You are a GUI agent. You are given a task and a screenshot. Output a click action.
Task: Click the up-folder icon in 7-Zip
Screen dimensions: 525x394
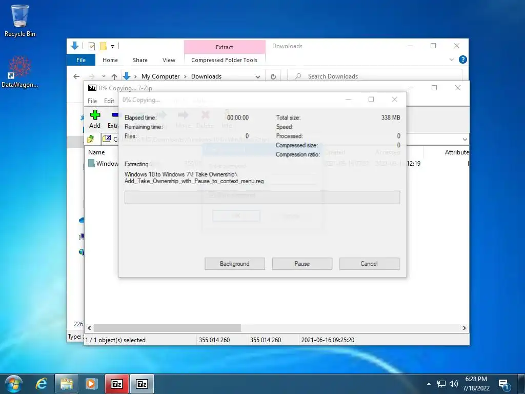tap(91, 139)
